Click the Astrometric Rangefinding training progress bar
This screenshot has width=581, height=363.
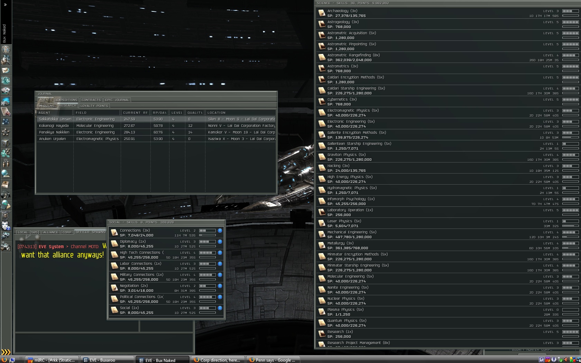pos(570,60)
